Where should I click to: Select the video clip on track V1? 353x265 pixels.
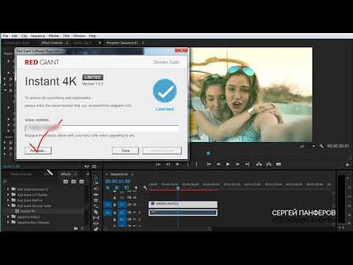pos(183,204)
